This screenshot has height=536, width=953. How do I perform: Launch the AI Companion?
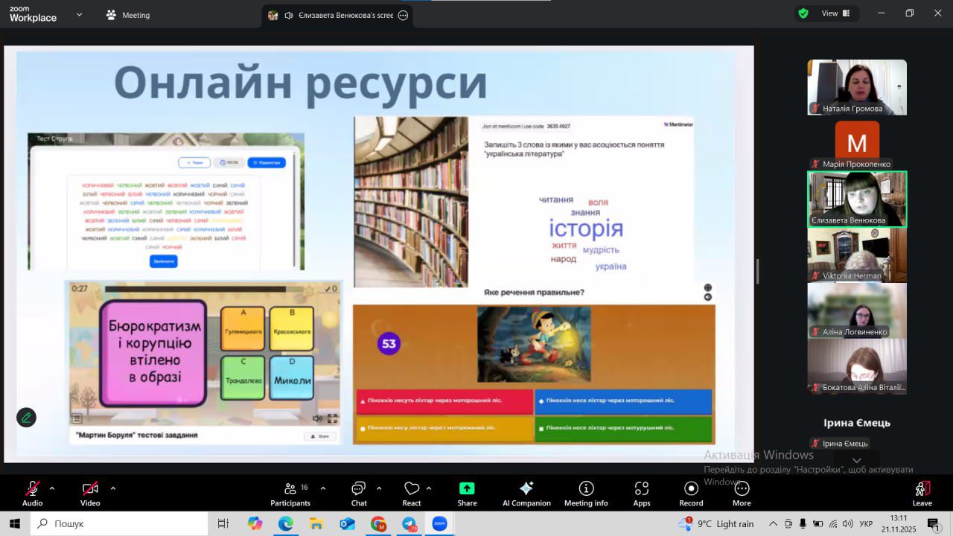coord(526,493)
